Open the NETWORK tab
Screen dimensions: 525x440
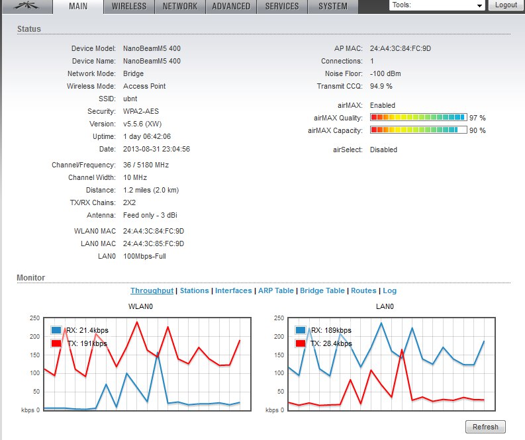180,7
